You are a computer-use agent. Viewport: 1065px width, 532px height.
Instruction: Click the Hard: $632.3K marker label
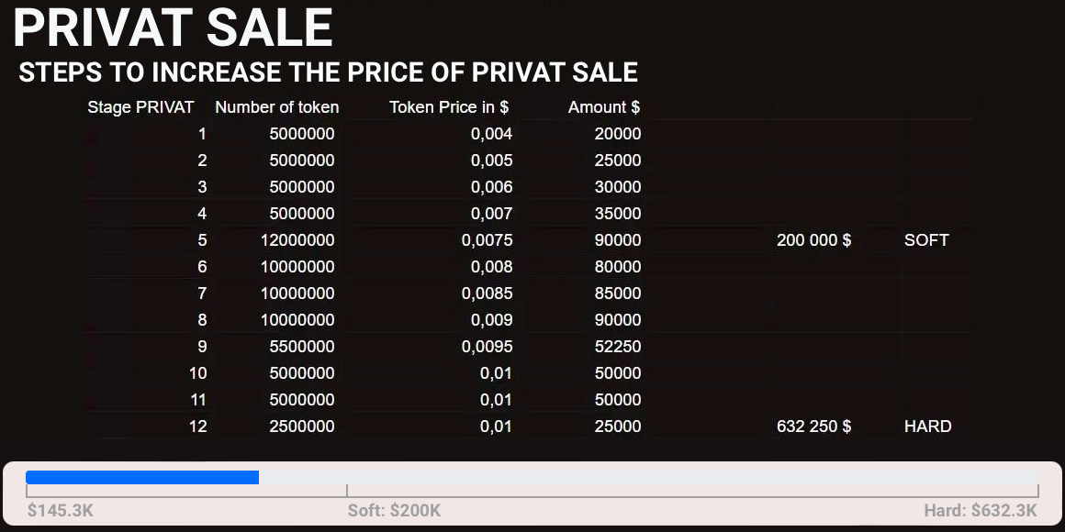click(981, 511)
